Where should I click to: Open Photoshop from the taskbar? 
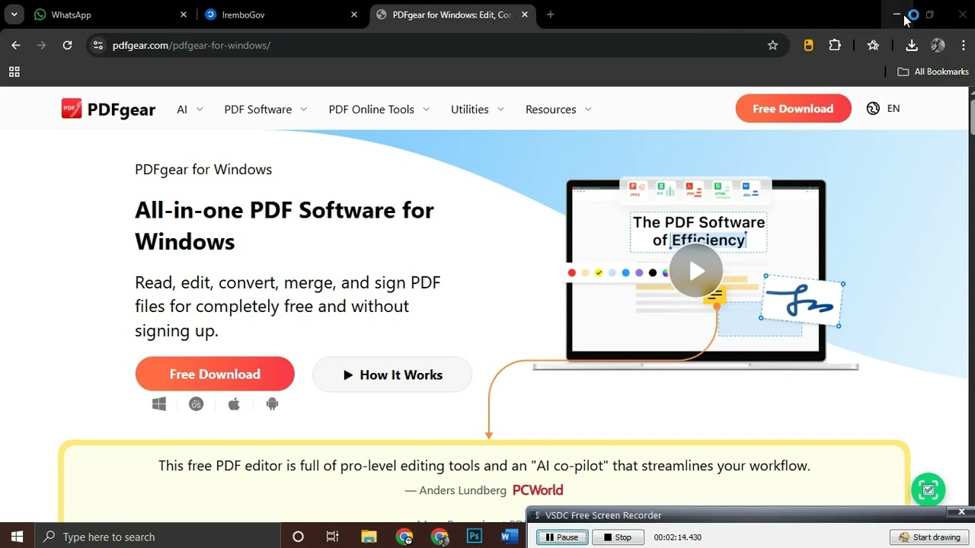475,537
